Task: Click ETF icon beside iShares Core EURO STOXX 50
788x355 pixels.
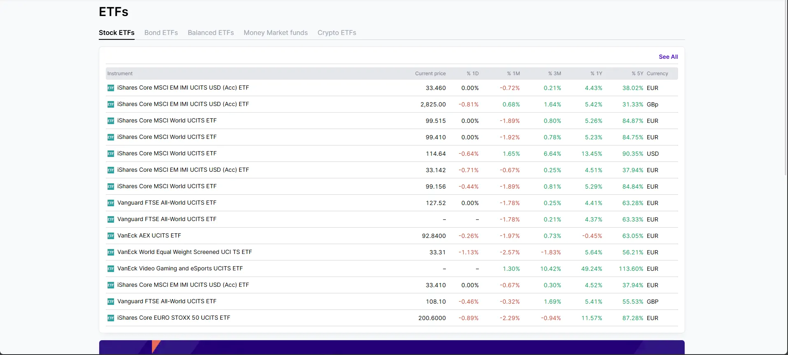Action: coord(111,318)
